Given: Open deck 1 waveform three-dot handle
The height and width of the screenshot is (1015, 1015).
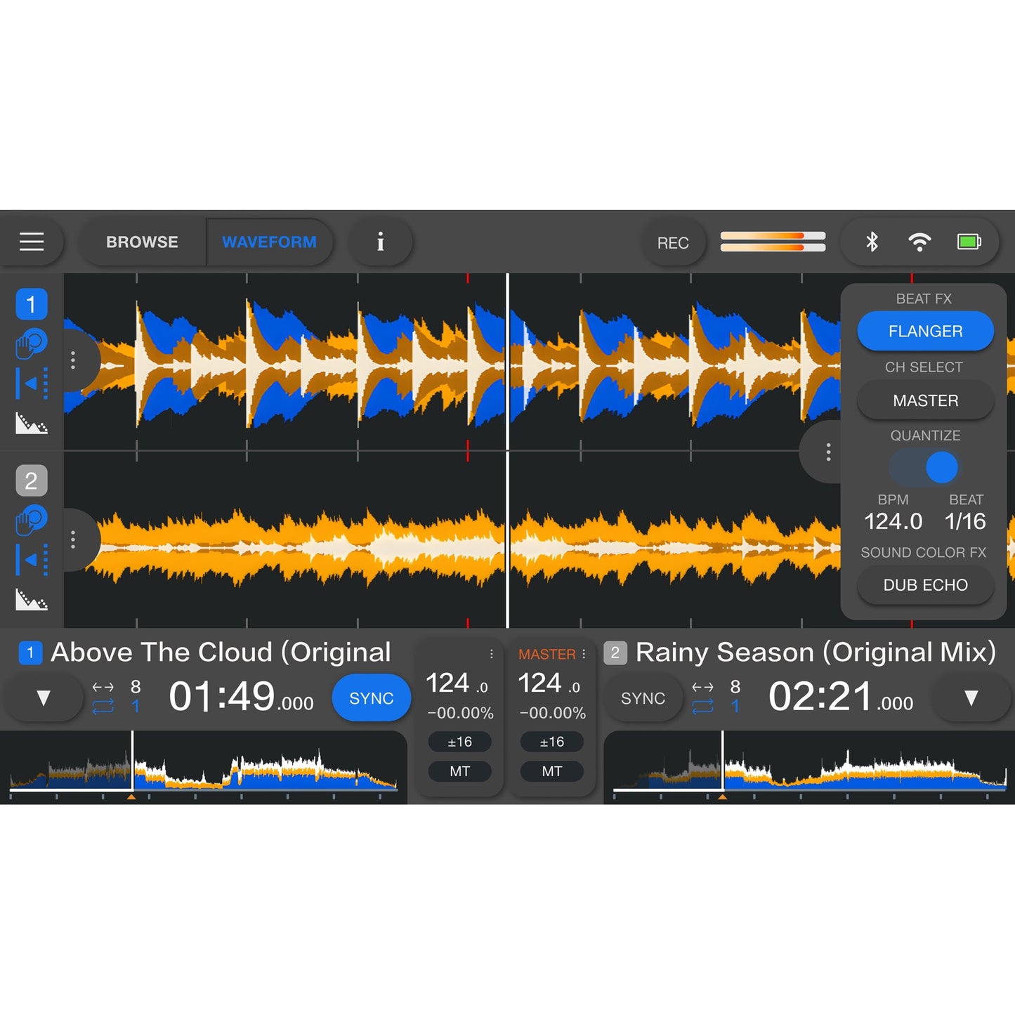Looking at the screenshot, I should tap(73, 360).
